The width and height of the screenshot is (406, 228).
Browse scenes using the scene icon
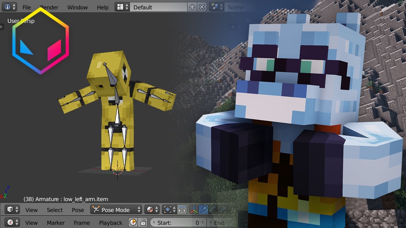tap(217, 7)
